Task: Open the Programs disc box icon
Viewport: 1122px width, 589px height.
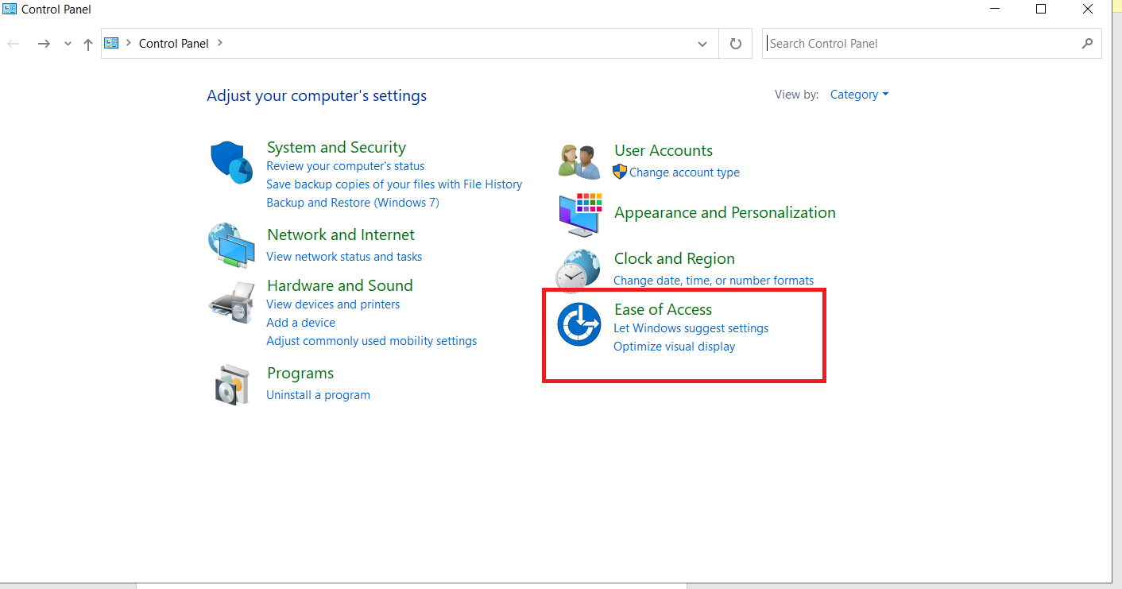Action: pyautogui.click(x=232, y=384)
